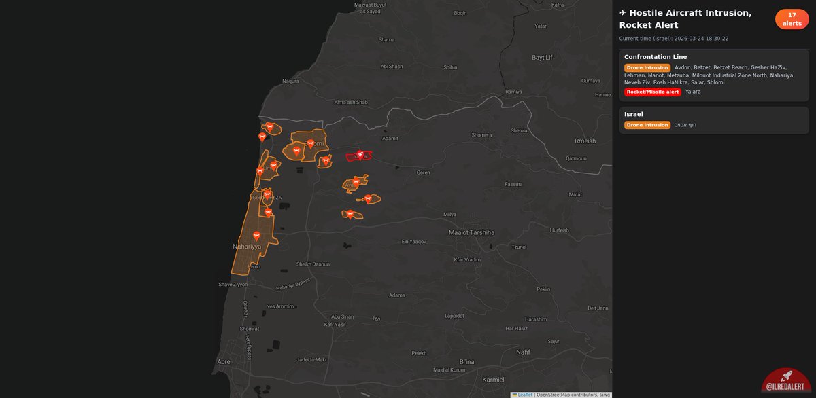
Task: Click the Majd al Kurum map label
Action: pos(449,369)
